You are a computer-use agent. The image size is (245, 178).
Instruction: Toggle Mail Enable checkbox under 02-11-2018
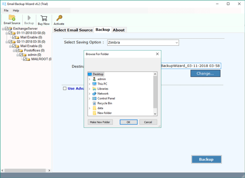[14, 46]
